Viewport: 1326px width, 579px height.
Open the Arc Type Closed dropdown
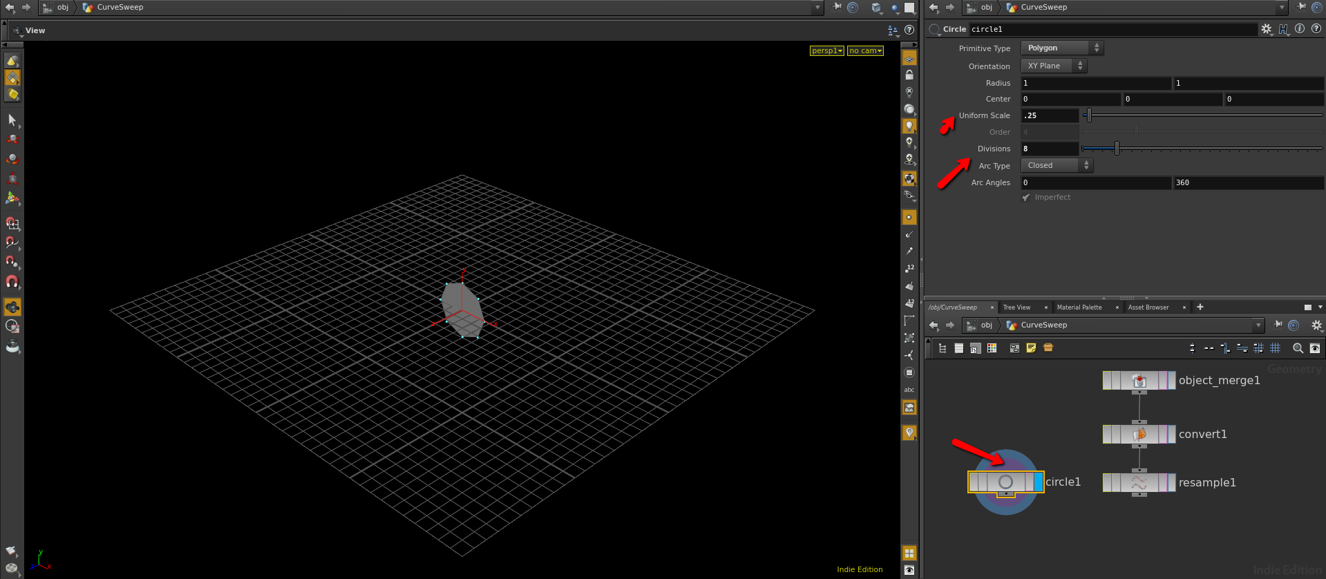click(1057, 165)
